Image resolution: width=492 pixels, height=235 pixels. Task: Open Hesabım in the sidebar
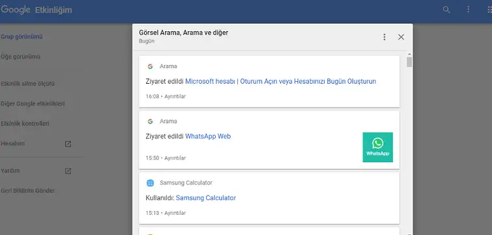pos(12,143)
